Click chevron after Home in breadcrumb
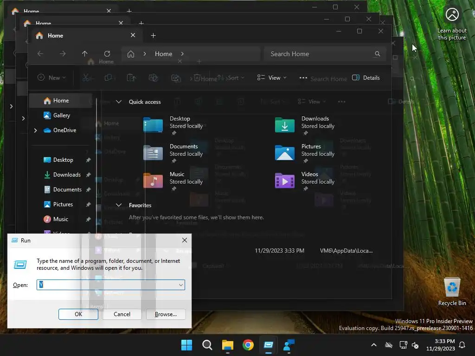The width and height of the screenshot is (475, 356). (x=182, y=54)
